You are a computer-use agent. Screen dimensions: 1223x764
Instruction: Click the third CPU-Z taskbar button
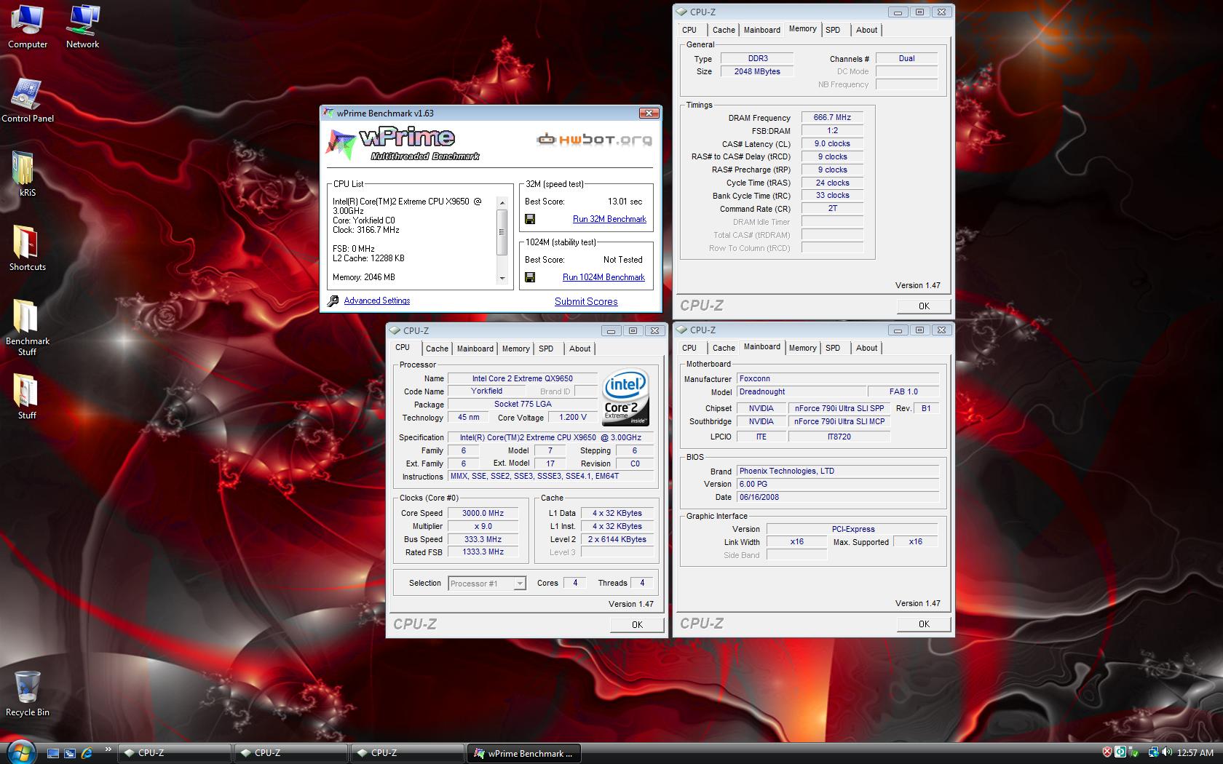point(407,753)
